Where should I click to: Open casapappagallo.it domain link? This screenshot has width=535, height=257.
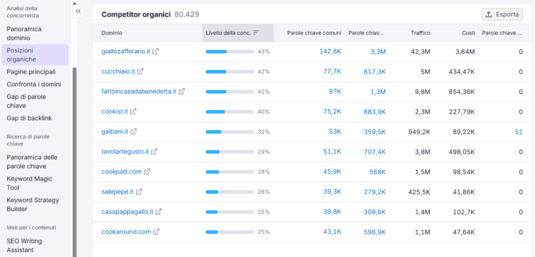(127, 212)
